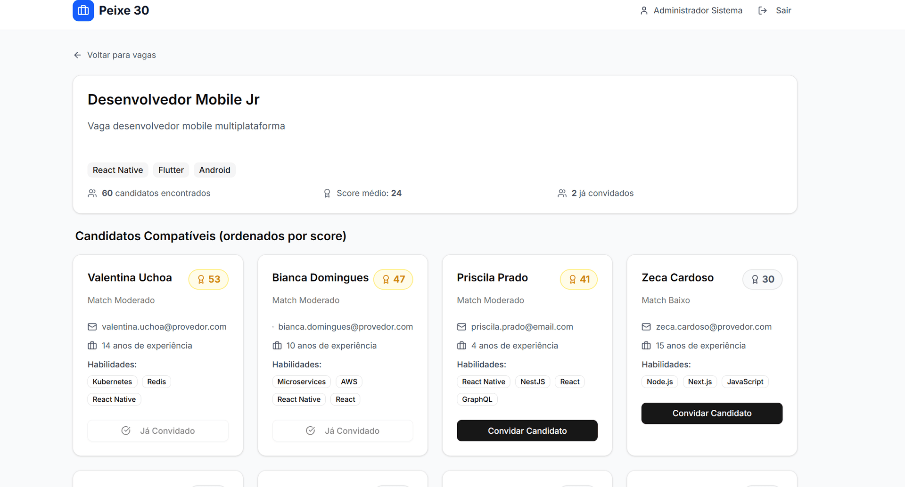This screenshot has height=487, width=905.
Task: Click email valentina.uchoa@provedor.com
Action: 164,327
